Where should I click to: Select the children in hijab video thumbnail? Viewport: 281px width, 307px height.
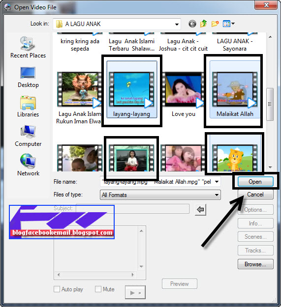pyautogui.click(x=80, y=158)
